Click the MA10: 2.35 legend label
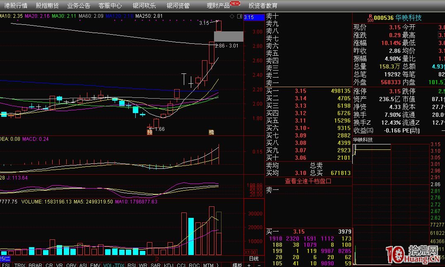Image resolution: width=445 pixels, height=267 pixels. click(x=11, y=16)
